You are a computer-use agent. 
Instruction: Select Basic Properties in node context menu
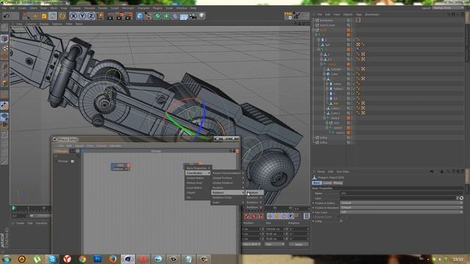point(197,168)
